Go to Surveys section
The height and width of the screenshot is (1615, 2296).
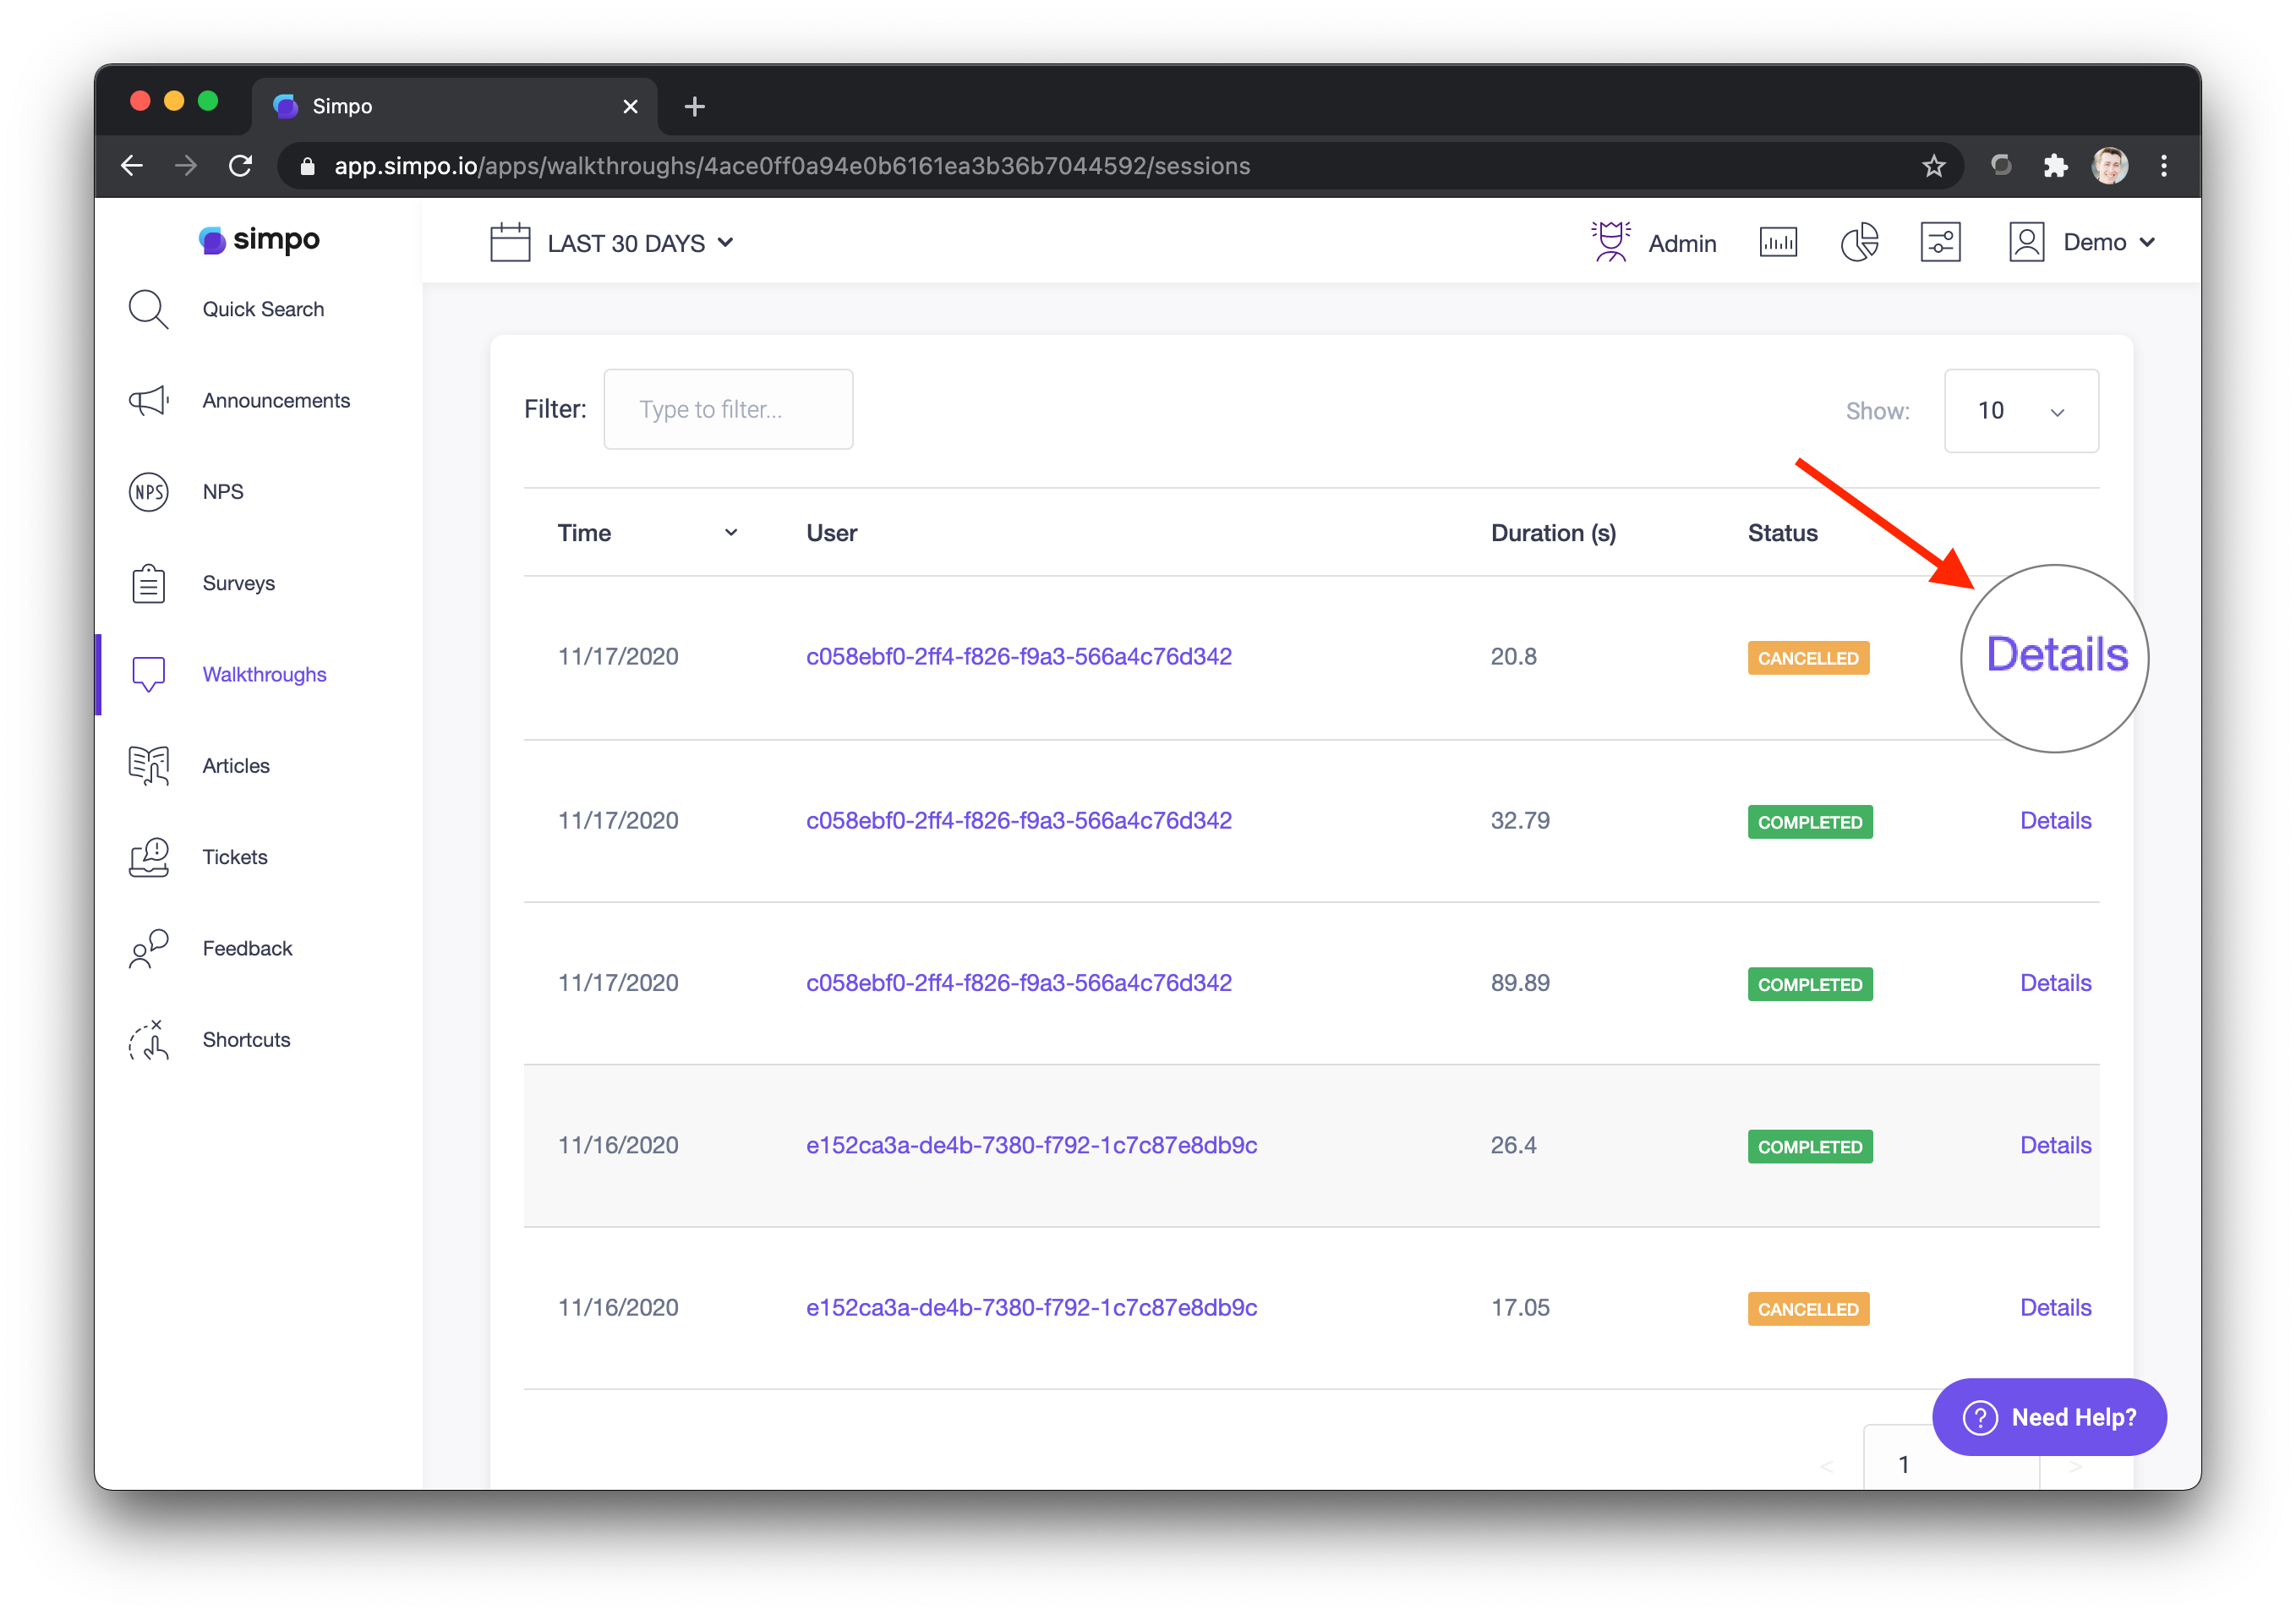(238, 583)
